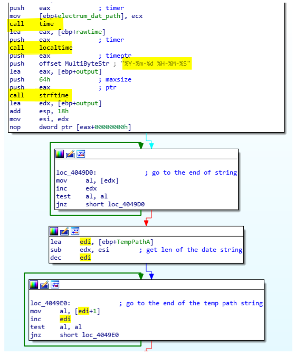Click the TempPathA variable name
Image resolution: width=295 pixels, height=354 pixels.
point(134,242)
